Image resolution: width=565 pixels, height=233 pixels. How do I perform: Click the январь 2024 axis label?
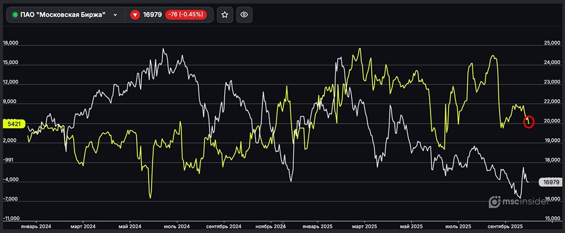pos(36,227)
